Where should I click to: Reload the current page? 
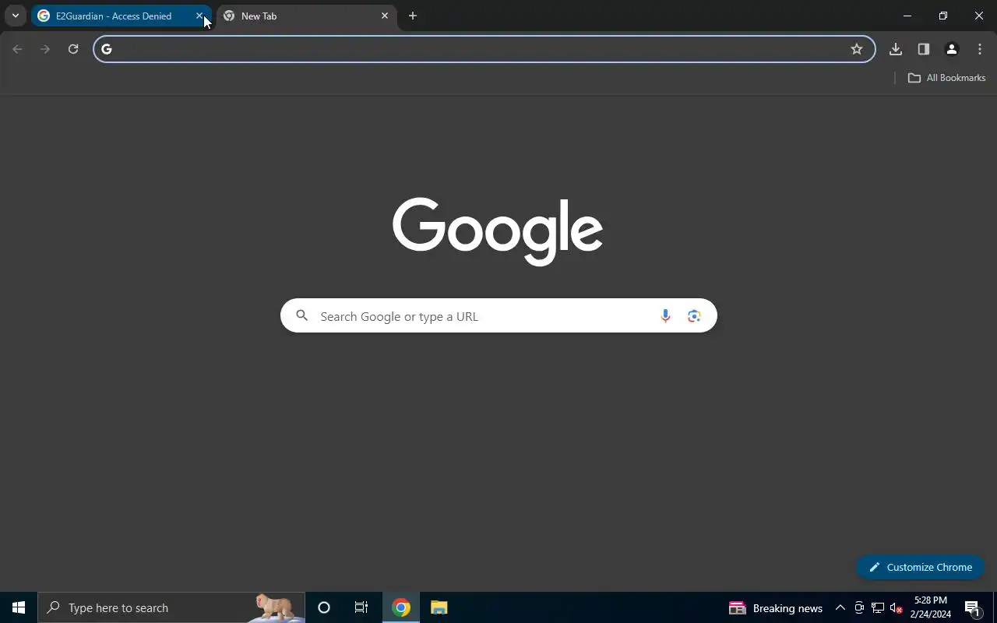(73, 49)
